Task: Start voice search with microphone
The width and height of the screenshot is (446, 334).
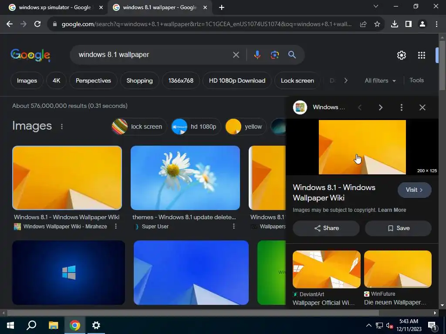Action: point(257,55)
